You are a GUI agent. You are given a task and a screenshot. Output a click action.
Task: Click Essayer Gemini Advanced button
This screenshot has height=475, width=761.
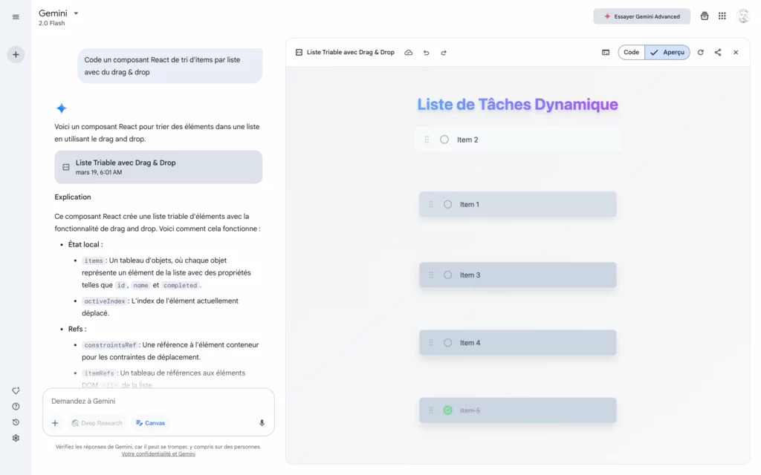[641, 16]
